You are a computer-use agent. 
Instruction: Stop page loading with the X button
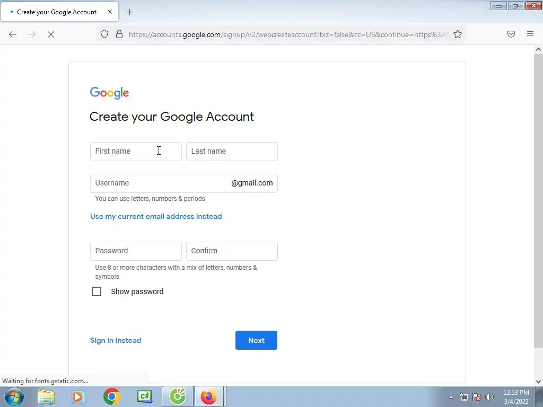(x=51, y=34)
